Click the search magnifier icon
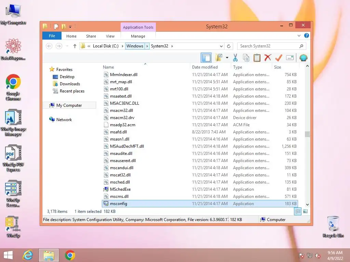 pos(301,46)
